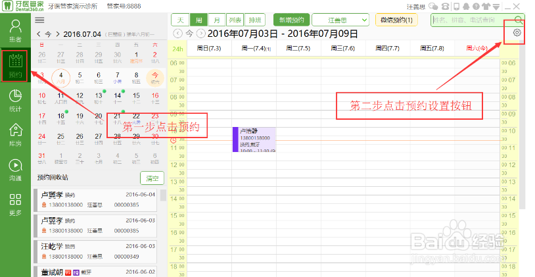Open the 统计 (Statistics) sidebar section

[x=15, y=101]
